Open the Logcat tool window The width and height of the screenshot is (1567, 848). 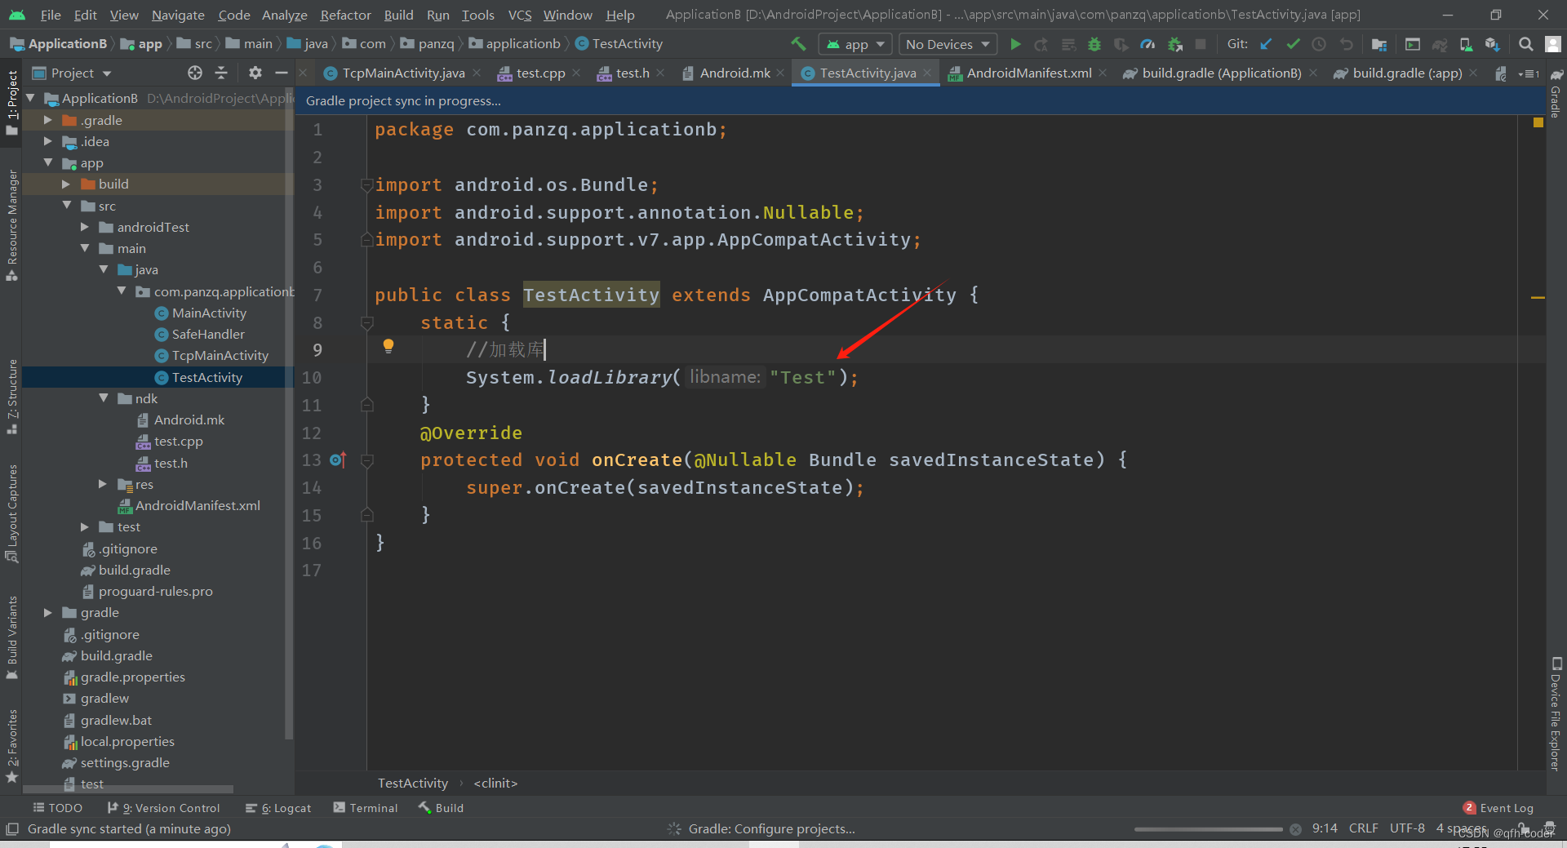click(278, 808)
